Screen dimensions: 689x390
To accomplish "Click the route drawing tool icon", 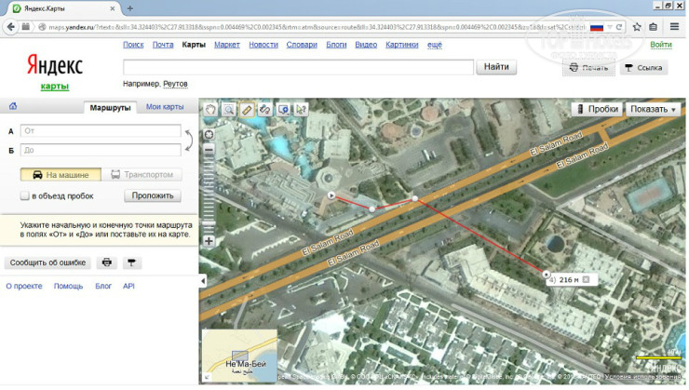I will (x=264, y=110).
